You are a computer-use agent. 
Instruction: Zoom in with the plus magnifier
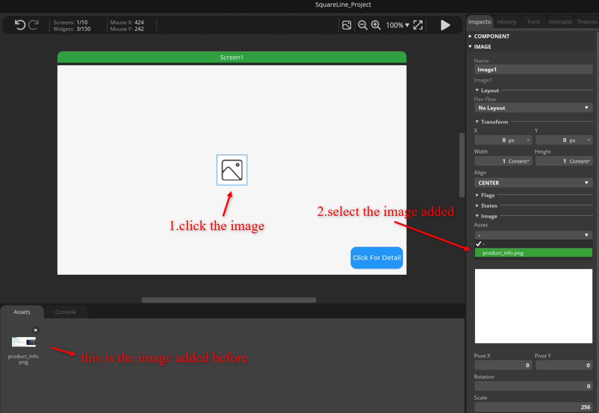coord(376,25)
